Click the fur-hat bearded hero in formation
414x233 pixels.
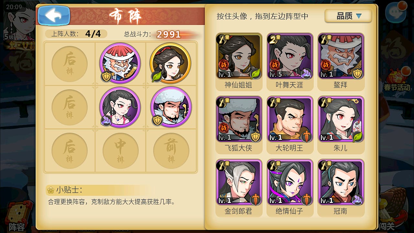point(171,107)
